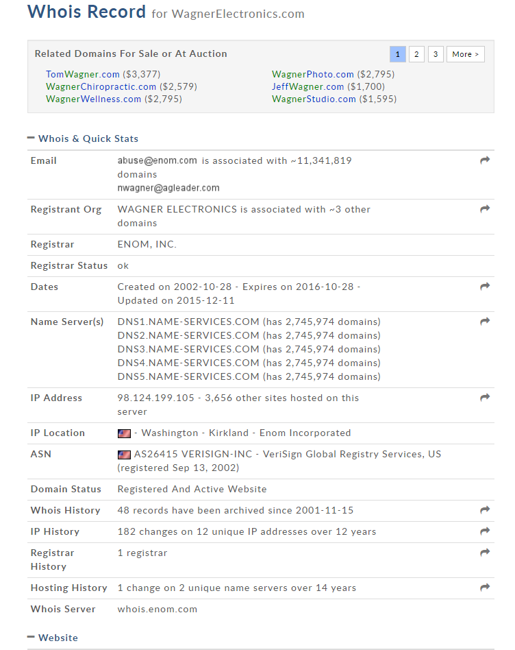Click the ENOM, INC. registrar value
Screen dimensions: 515x650
point(147,244)
